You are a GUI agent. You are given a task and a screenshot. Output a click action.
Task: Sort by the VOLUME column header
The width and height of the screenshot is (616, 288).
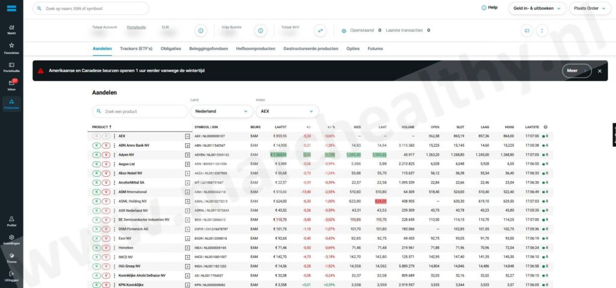point(408,127)
